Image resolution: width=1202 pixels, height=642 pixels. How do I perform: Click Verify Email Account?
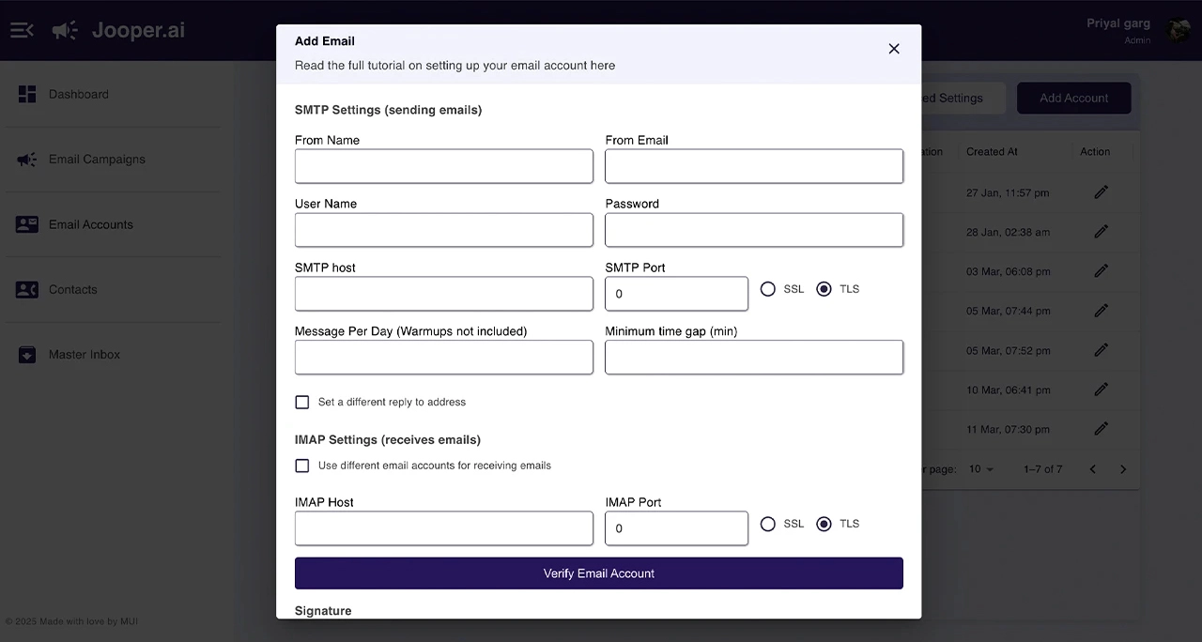(x=598, y=573)
